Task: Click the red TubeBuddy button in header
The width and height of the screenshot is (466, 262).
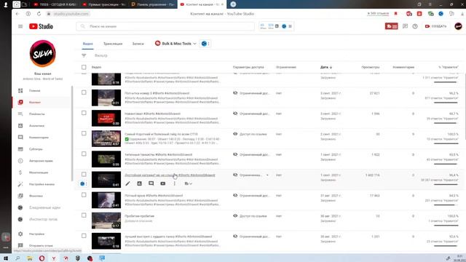Action: tap(392, 26)
